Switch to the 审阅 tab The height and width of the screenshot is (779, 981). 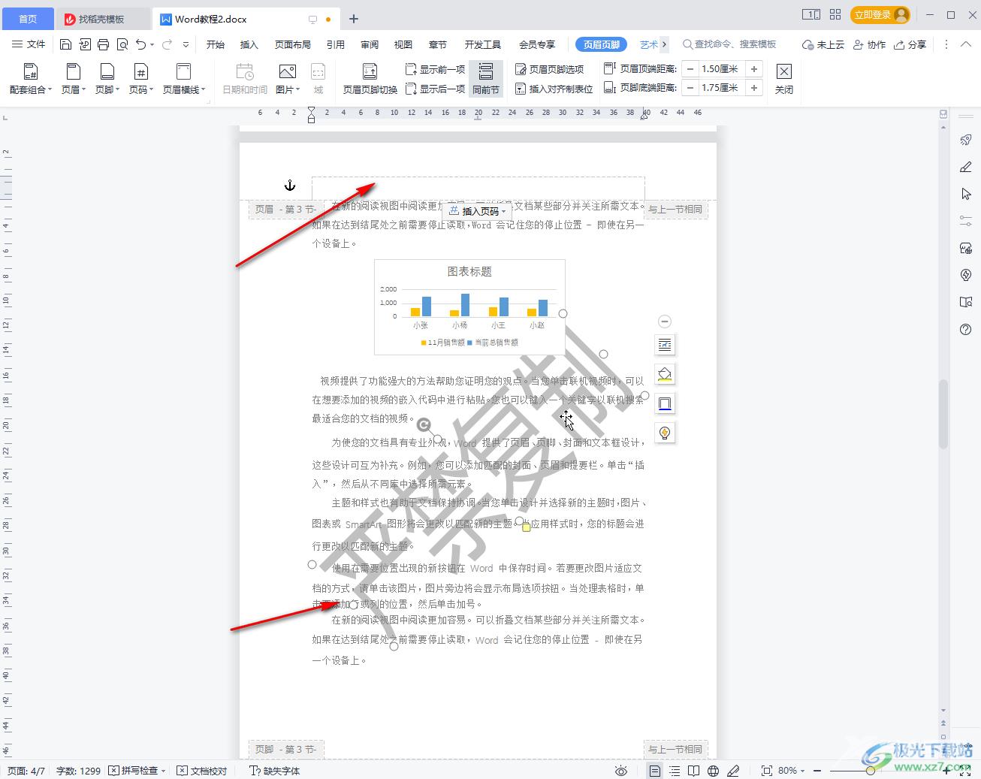[370, 44]
